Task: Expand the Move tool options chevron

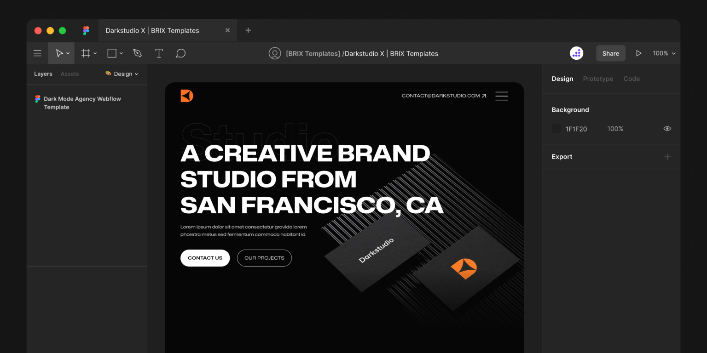Action: pyautogui.click(x=68, y=53)
